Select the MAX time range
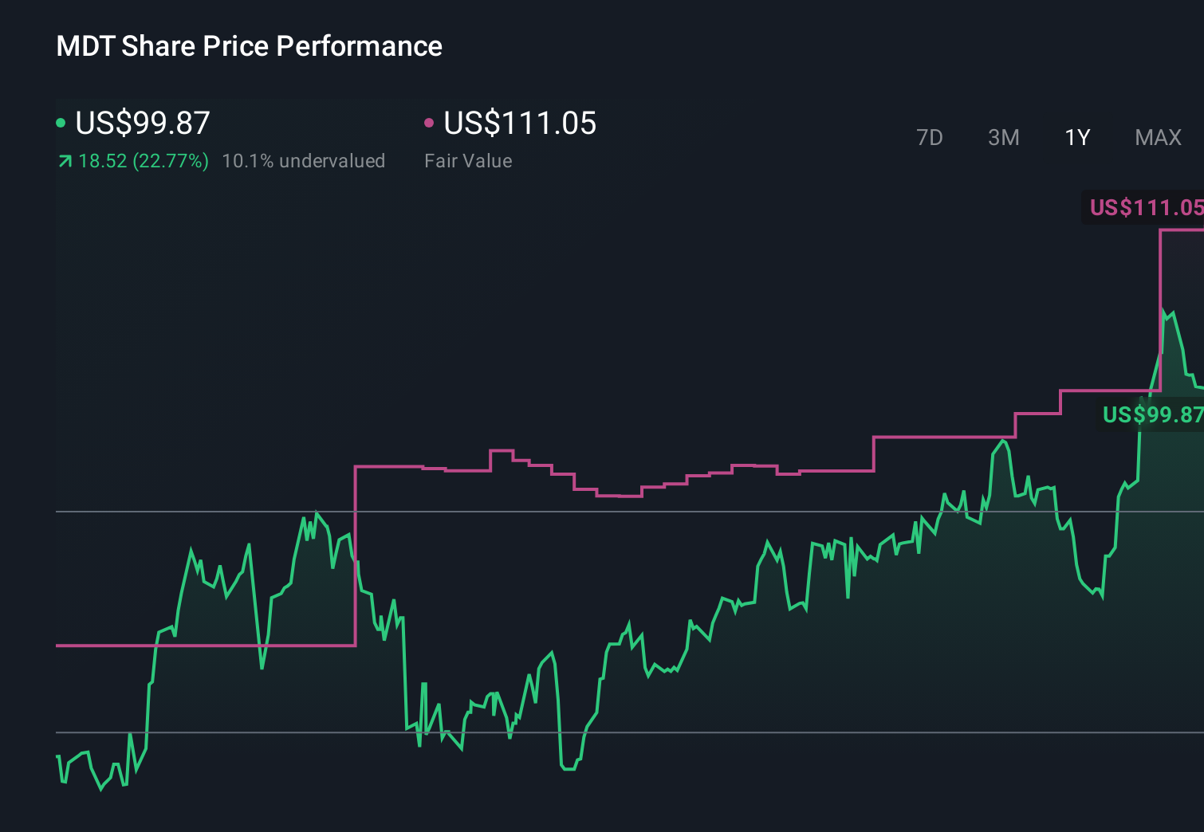This screenshot has width=1204, height=832. pos(1158,138)
